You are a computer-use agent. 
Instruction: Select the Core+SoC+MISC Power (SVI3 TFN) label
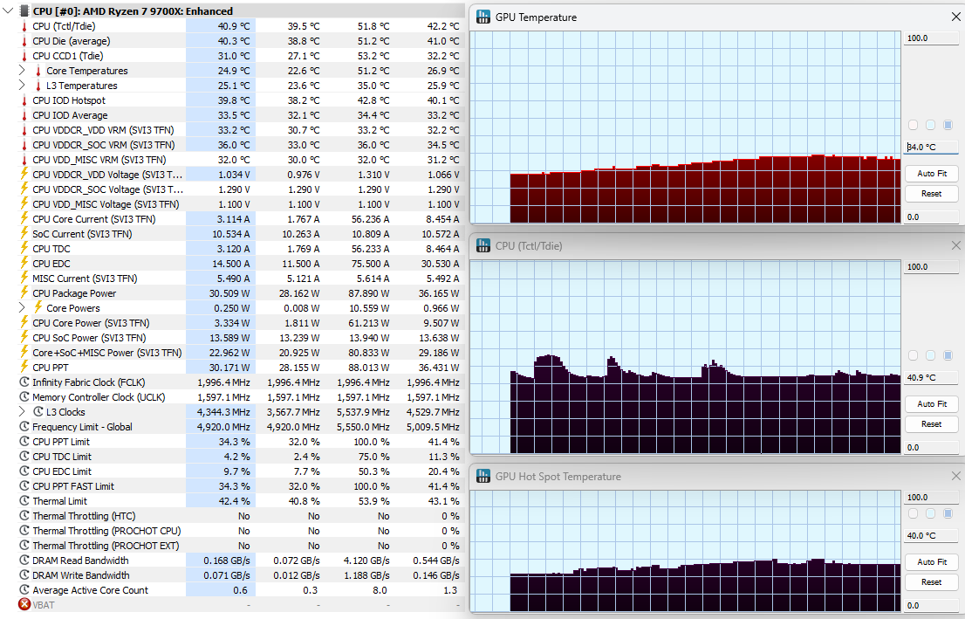(107, 353)
